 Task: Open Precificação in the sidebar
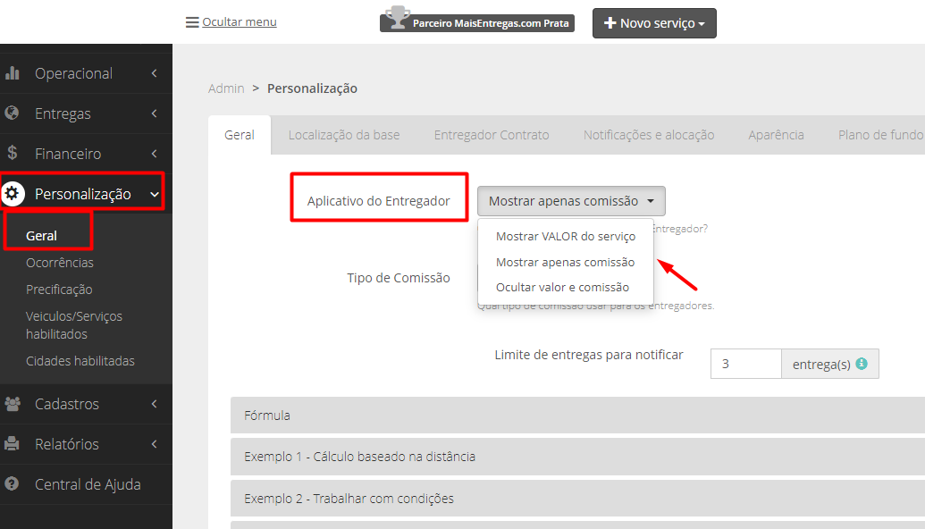tap(59, 290)
